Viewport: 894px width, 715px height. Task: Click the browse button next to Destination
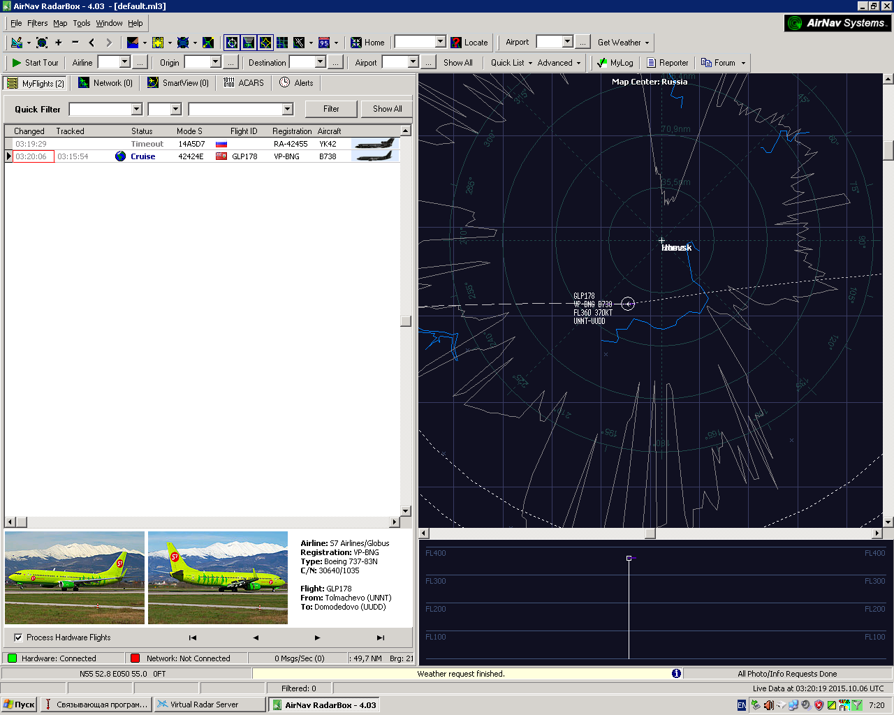[336, 63]
